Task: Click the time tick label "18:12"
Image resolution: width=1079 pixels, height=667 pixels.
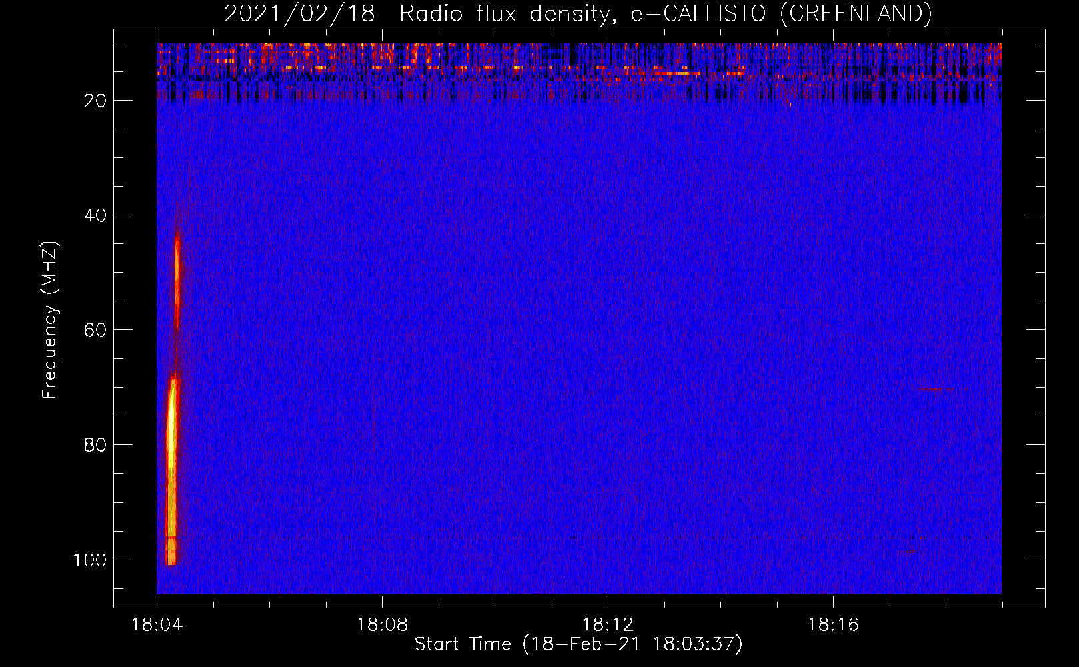Action: (x=608, y=624)
